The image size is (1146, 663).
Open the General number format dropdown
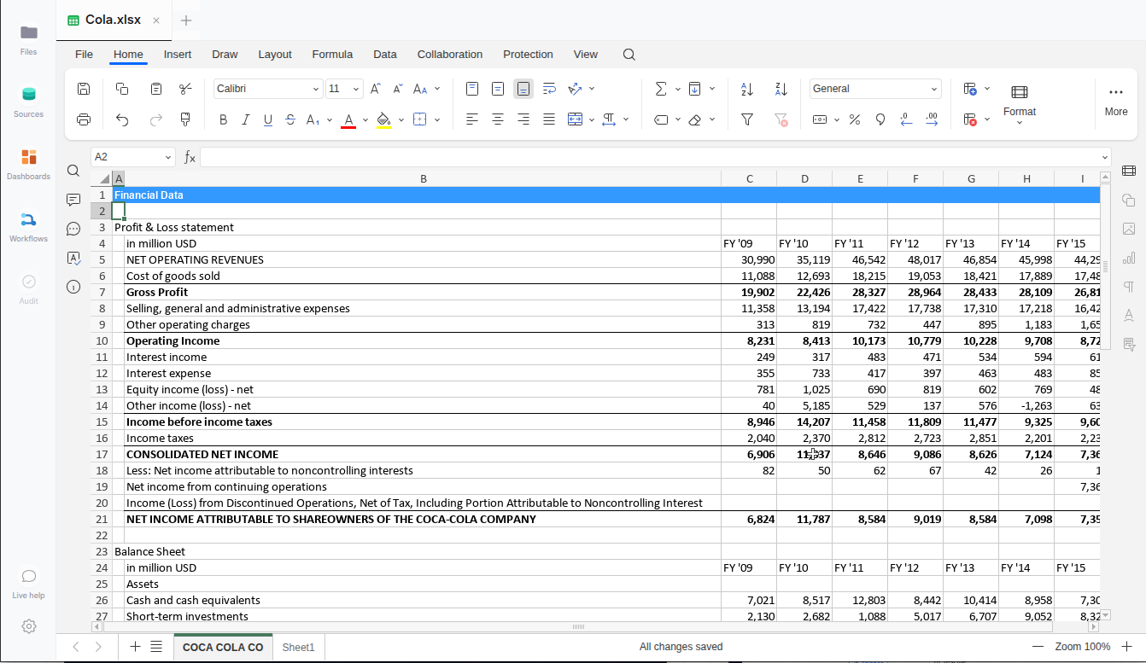coord(934,89)
